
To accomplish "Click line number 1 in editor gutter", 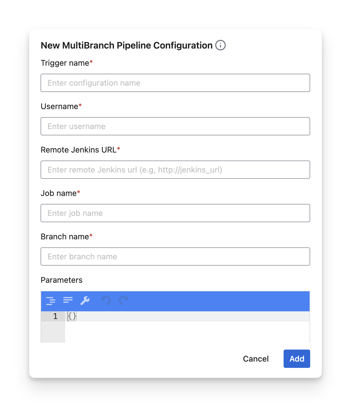I will click(x=55, y=316).
